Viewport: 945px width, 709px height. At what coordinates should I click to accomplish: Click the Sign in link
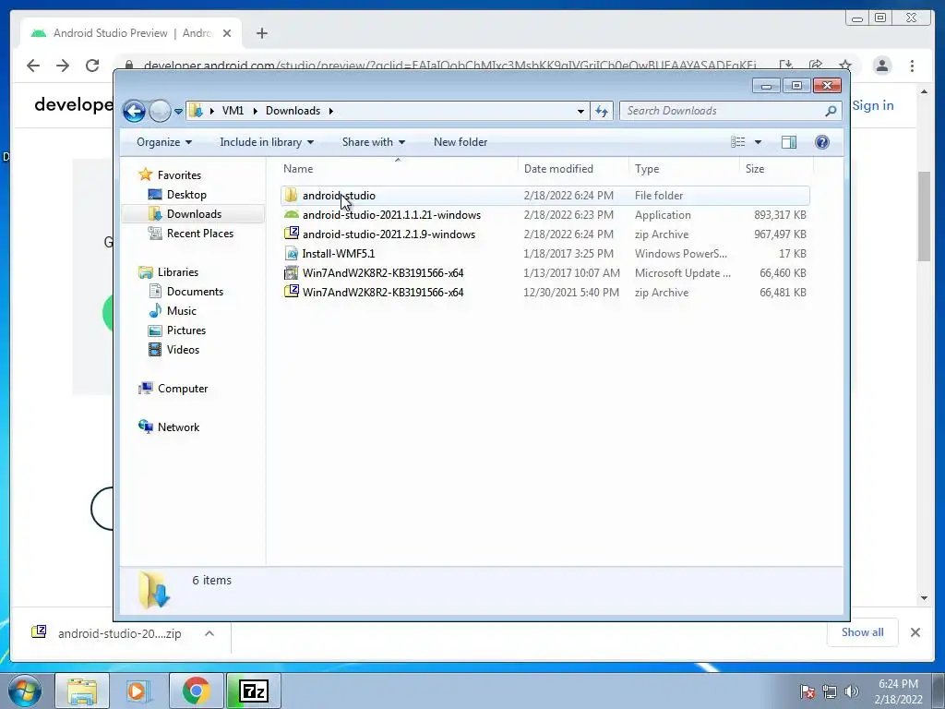873,105
